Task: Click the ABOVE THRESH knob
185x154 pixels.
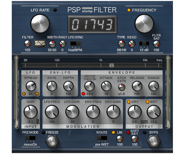Action: pyautogui.click(x=90, y=86)
